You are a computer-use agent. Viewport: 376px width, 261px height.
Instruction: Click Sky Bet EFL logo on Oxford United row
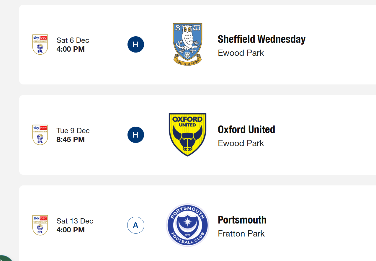40,135
